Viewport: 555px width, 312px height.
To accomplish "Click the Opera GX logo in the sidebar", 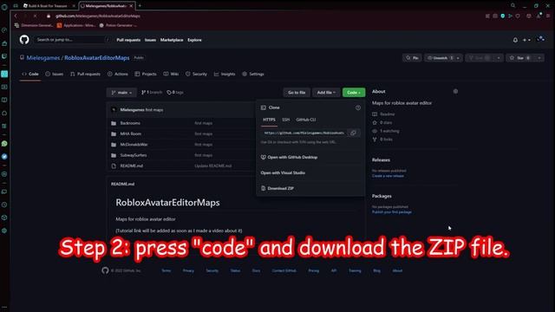I will coord(4,7).
